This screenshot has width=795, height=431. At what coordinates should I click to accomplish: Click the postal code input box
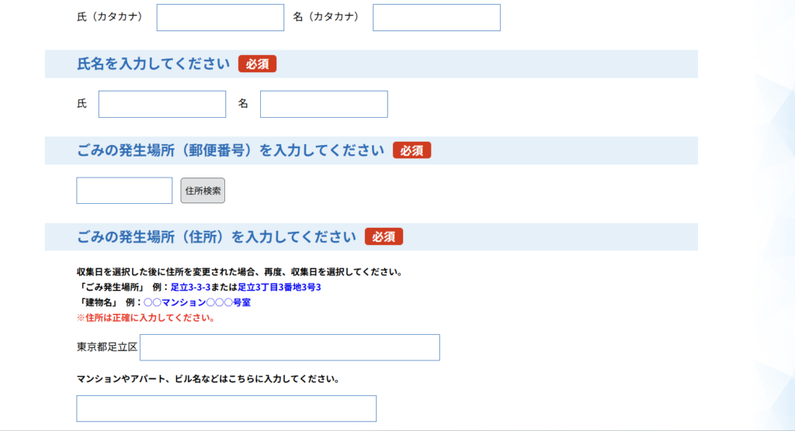124,191
